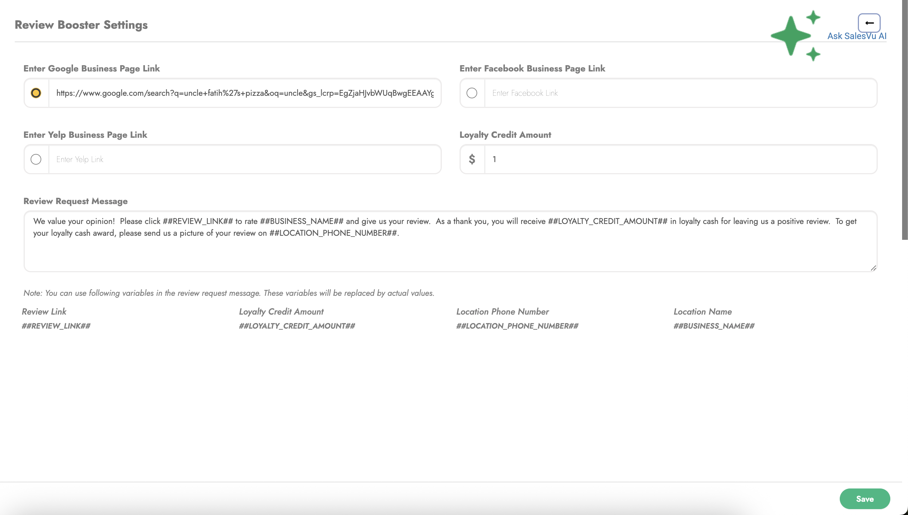Image resolution: width=908 pixels, height=515 pixels.
Task: Click the Google Business Page link field
Action: [245, 93]
